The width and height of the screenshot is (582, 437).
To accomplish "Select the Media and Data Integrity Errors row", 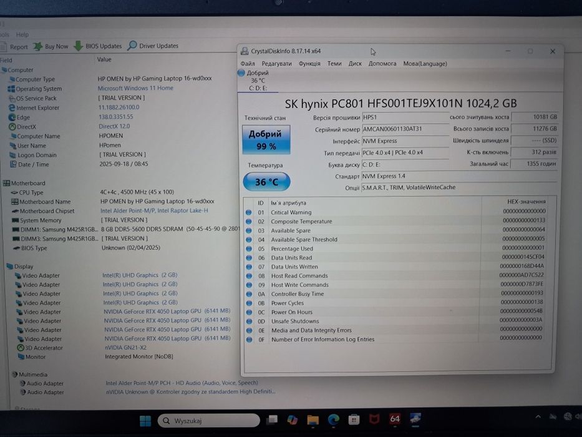I will 395,330.
